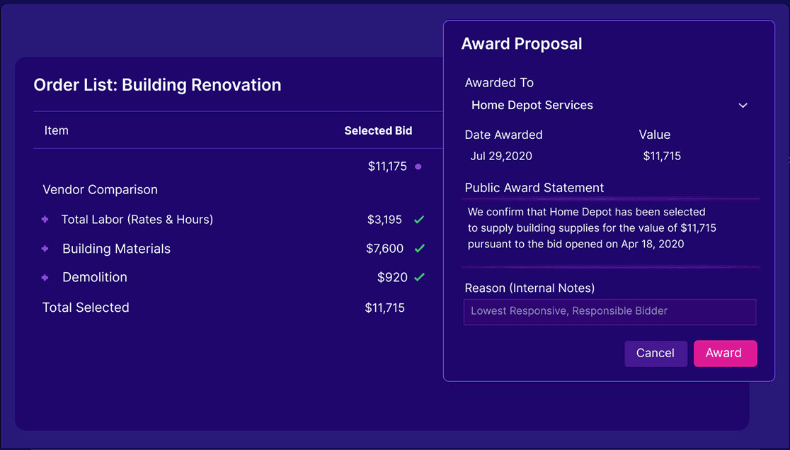
Task: Click the Reason (Internal Notes) input field
Action: tap(609, 312)
